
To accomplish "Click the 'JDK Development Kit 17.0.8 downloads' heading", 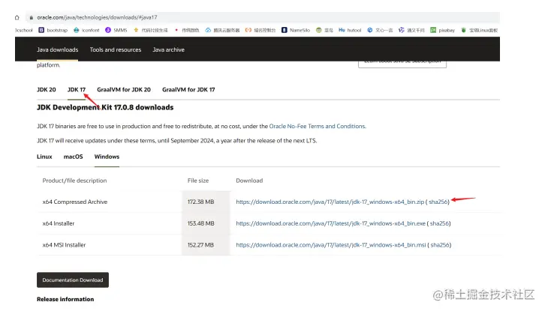I will [105, 107].
